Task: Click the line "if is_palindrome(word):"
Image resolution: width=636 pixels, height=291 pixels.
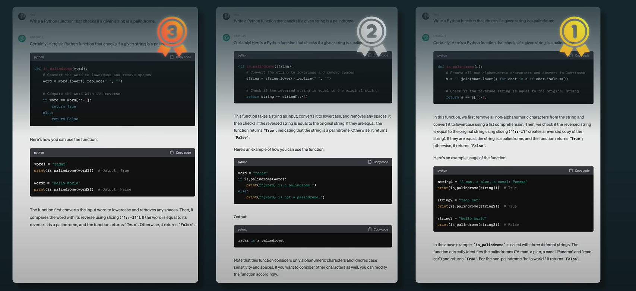Action: click(x=262, y=179)
